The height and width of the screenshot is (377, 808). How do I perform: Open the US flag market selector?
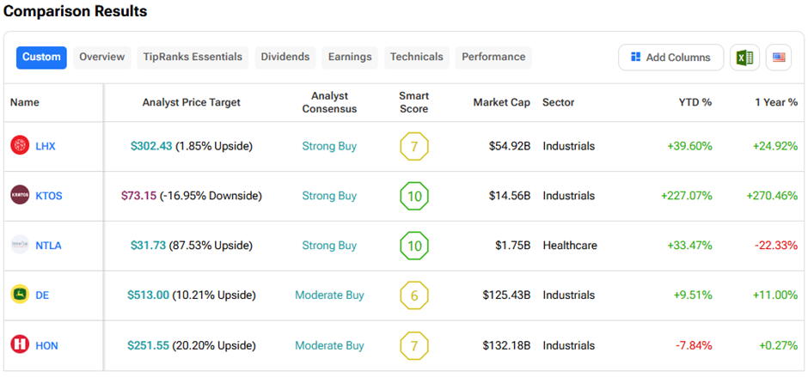779,58
